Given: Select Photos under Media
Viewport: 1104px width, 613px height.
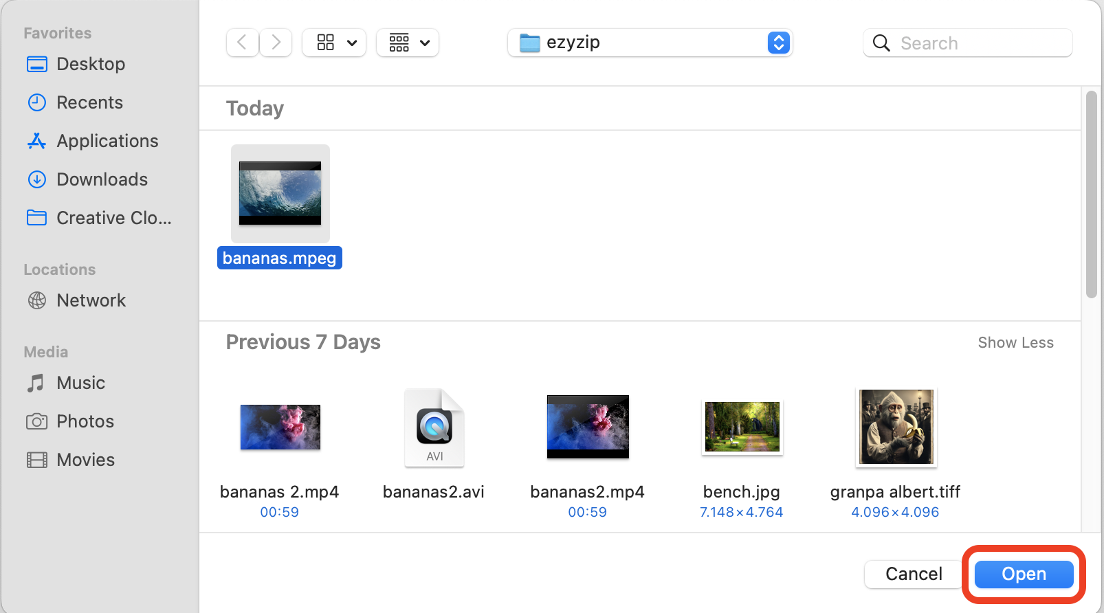Looking at the screenshot, I should point(85,421).
